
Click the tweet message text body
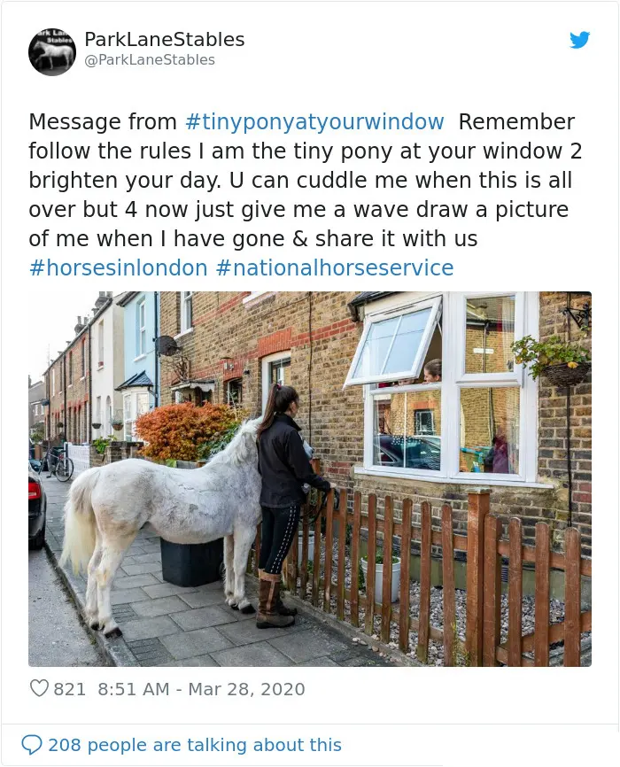coord(305,195)
